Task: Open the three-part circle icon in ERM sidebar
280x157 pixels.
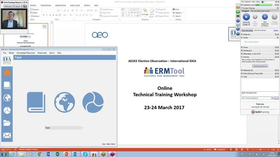Action: (7, 110)
